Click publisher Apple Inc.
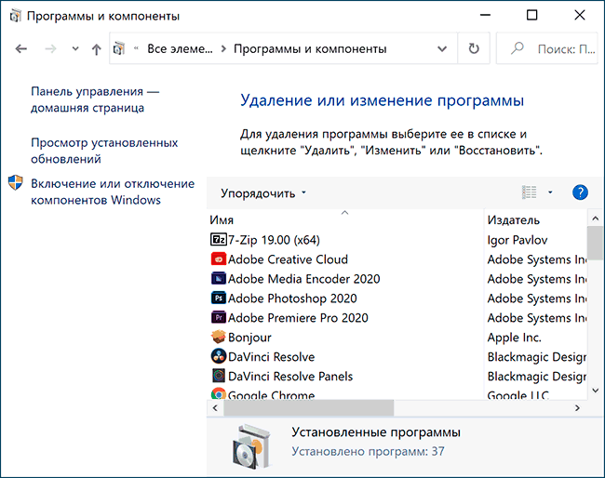The width and height of the screenshot is (605, 478). 515,338
